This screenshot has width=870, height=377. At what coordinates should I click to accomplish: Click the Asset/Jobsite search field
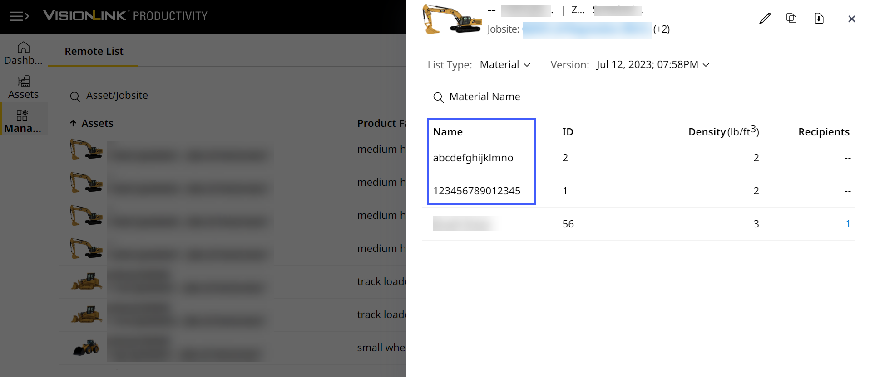[117, 96]
